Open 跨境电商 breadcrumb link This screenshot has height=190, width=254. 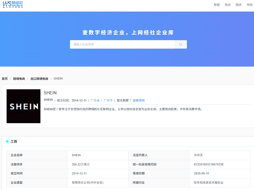click(x=19, y=79)
